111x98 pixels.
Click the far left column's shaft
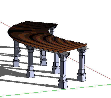[16, 50]
